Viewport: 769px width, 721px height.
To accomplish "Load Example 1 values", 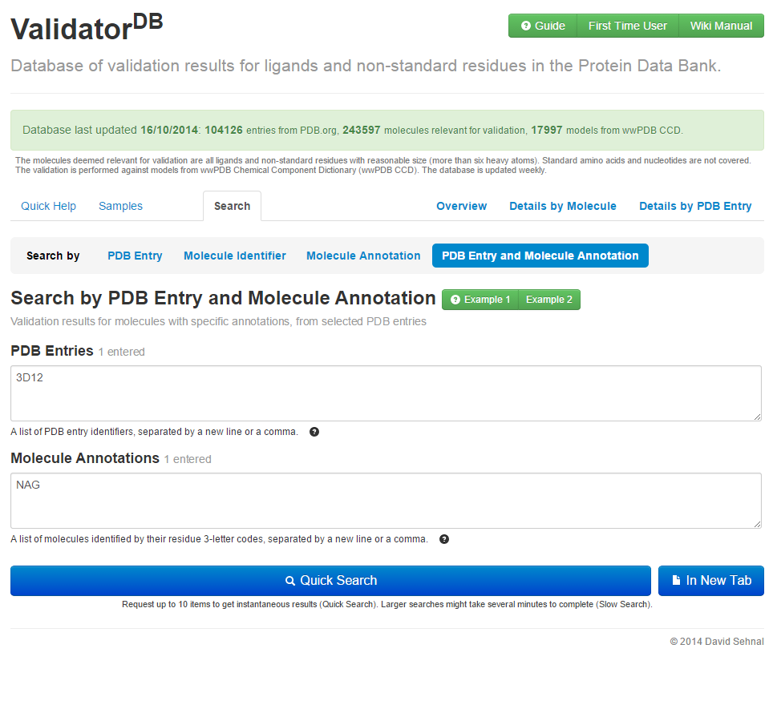I will click(x=480, y=300).
